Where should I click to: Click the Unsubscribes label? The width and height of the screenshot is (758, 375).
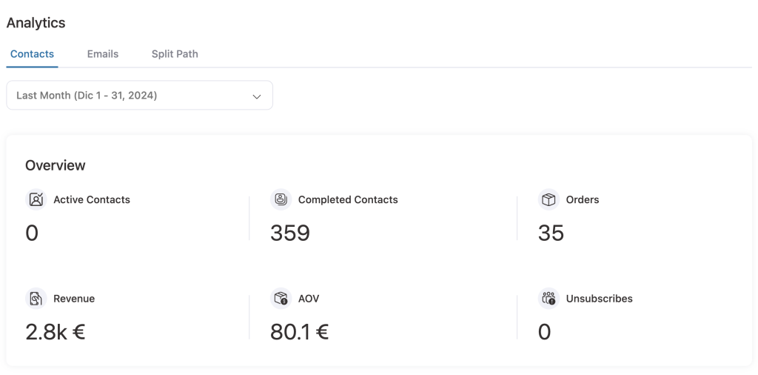point(599,299)
